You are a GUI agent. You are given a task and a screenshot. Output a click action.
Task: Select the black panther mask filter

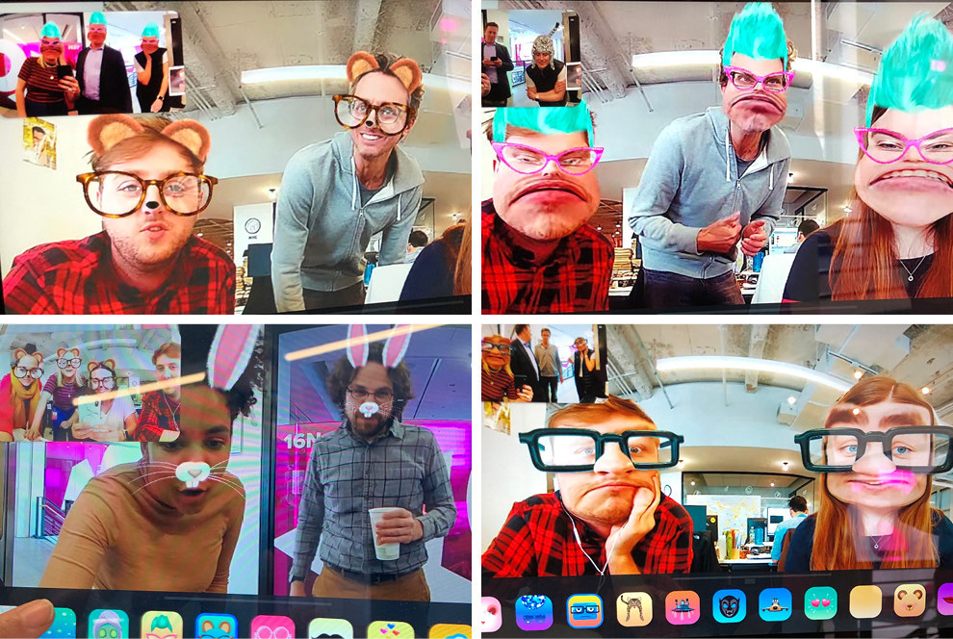click(730, 605)
